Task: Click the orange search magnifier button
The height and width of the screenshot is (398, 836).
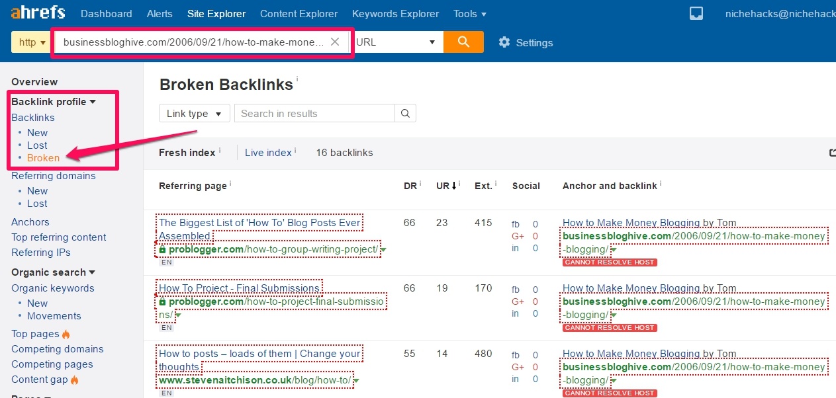Action: point(463,42)
